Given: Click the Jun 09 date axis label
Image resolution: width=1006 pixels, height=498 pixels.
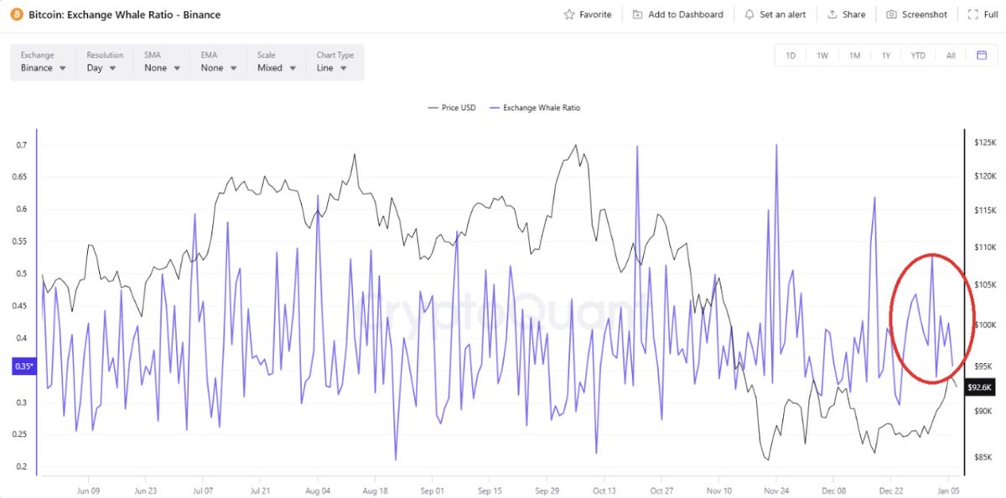Looking at the screenshot, I should pos(88,490).
